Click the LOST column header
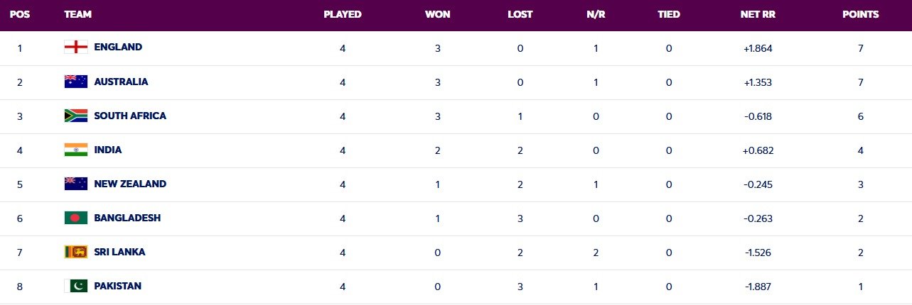 (520, 14)
